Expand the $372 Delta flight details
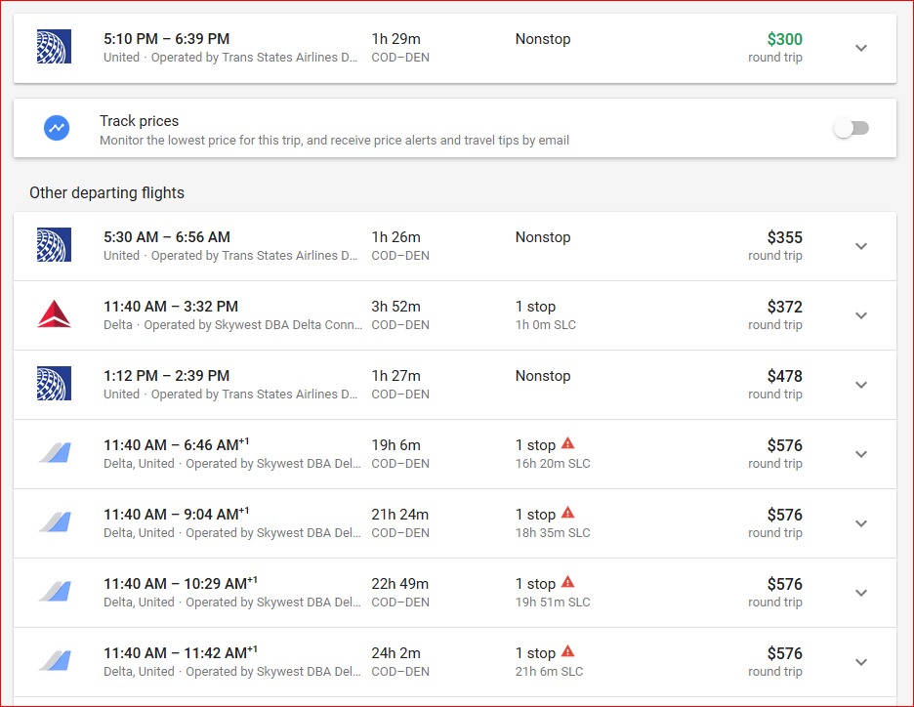Screen dimensions: 914x707 pyautogui.click(x=860, y=315)
